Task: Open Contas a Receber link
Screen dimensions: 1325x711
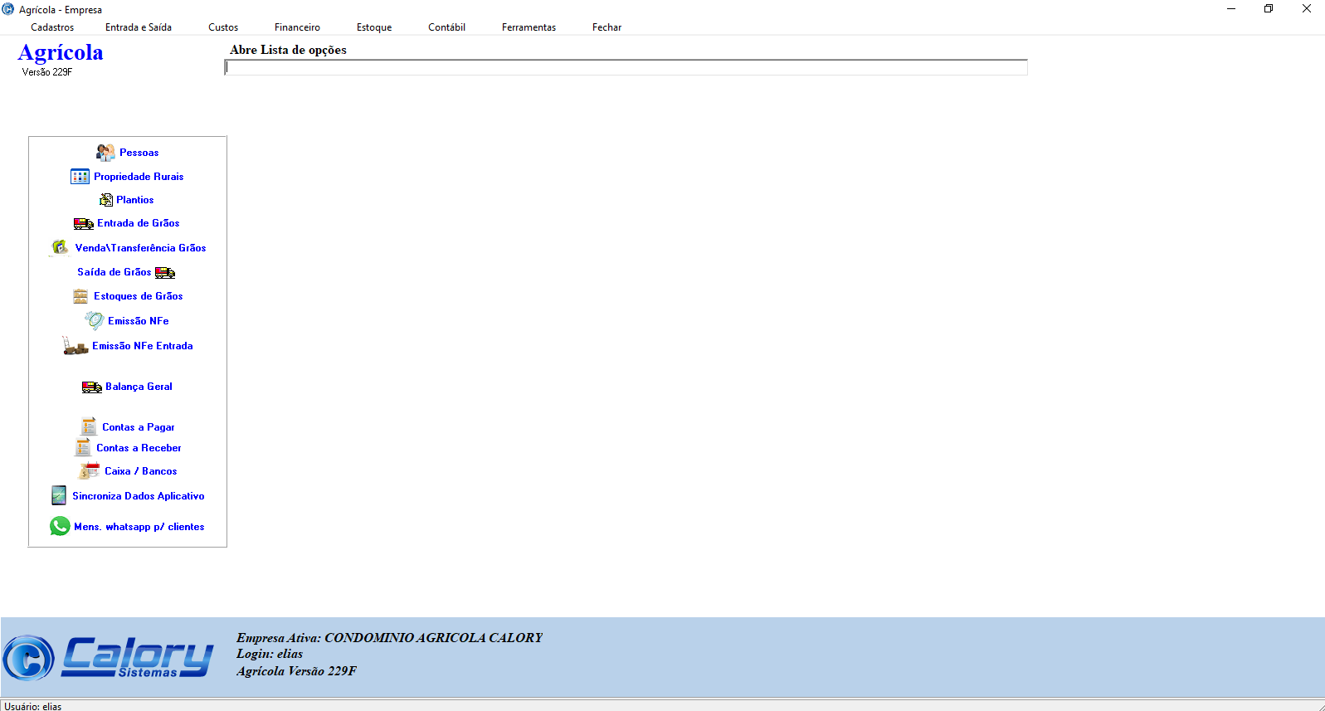Action: click(x=139, y=448)
